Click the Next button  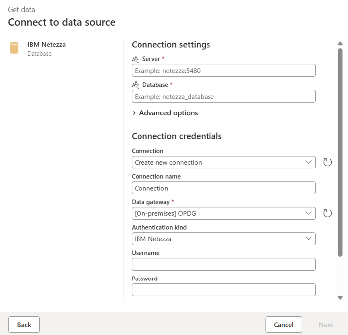(326, 325)
